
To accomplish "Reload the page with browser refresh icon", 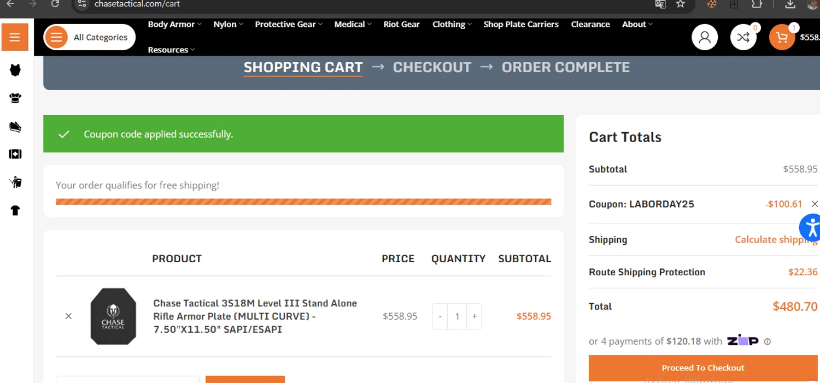I will point(55,4).
